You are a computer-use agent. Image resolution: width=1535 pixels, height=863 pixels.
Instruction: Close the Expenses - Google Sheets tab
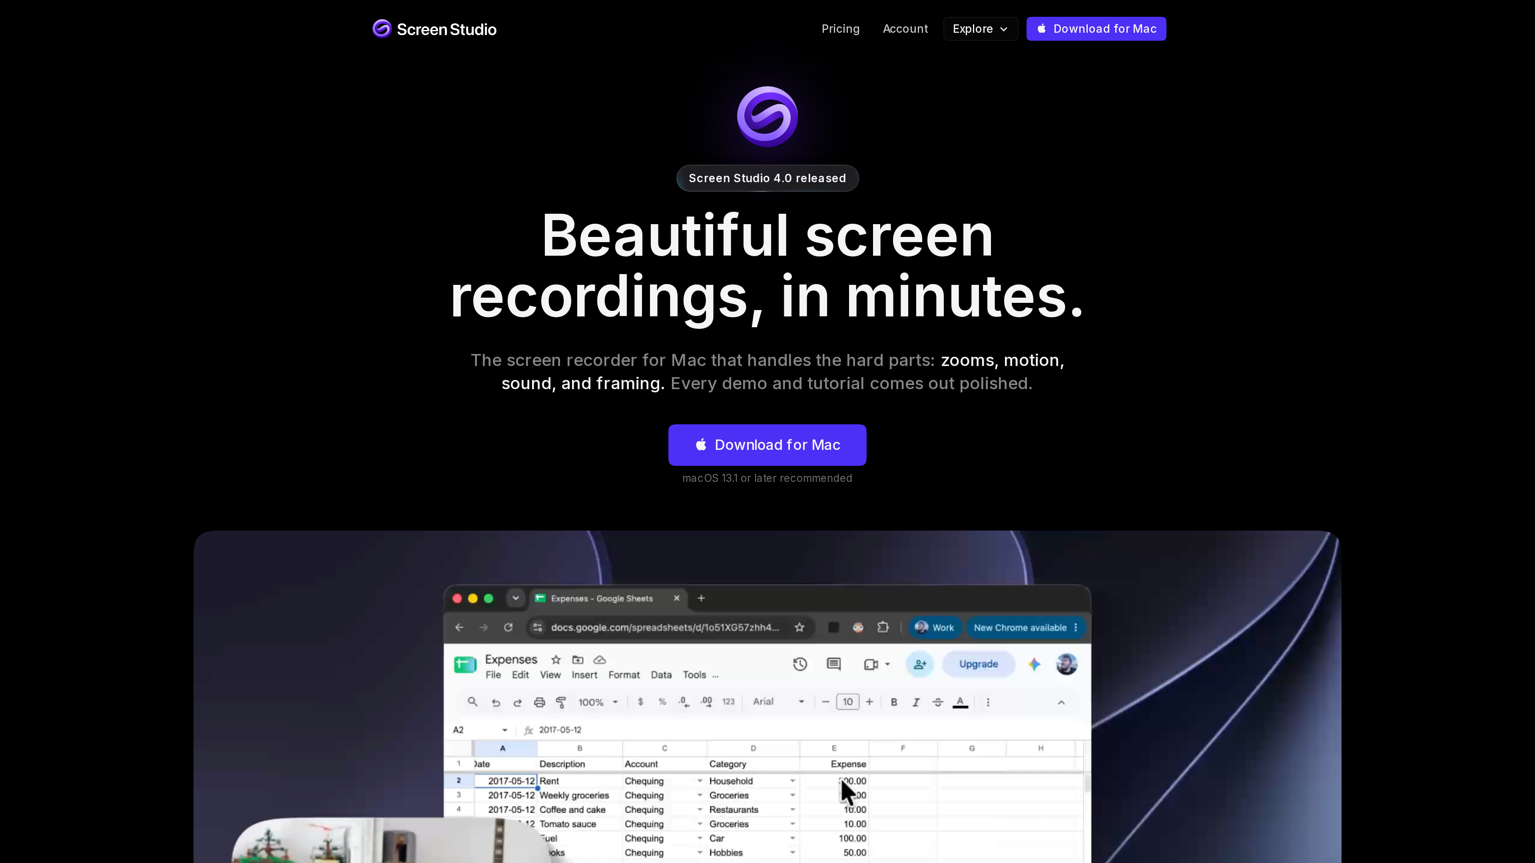(676, 598)
